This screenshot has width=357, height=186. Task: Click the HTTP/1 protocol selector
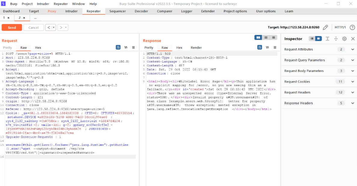point(340,27)
